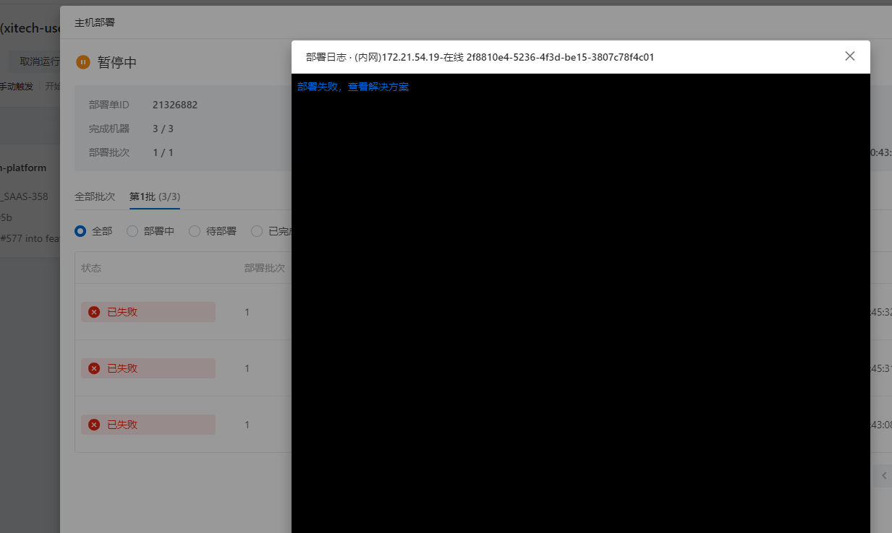Switch to the 第1批 (3/3) tab

point(155,196)
